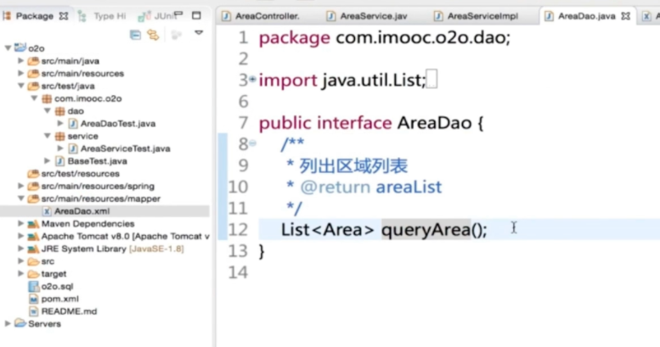Expand the folded import section on line 3

(x=252, y=80)
